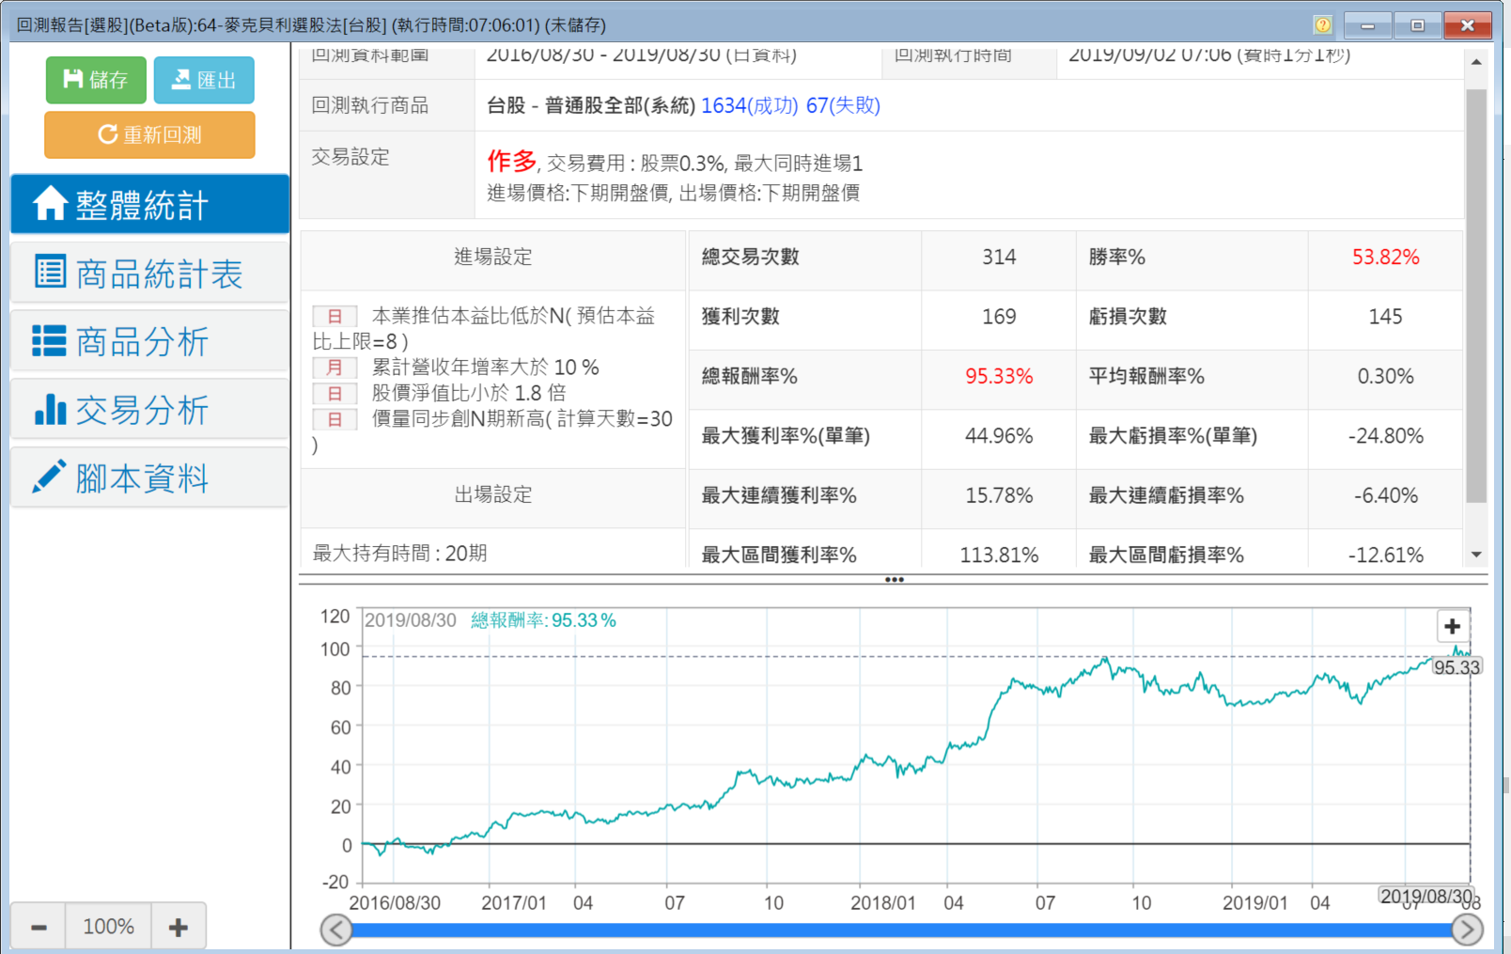This screenshot has height=954, width=1511.
Task: Open the 67(失敗) failed stocks link
Action: pos(843,105)
